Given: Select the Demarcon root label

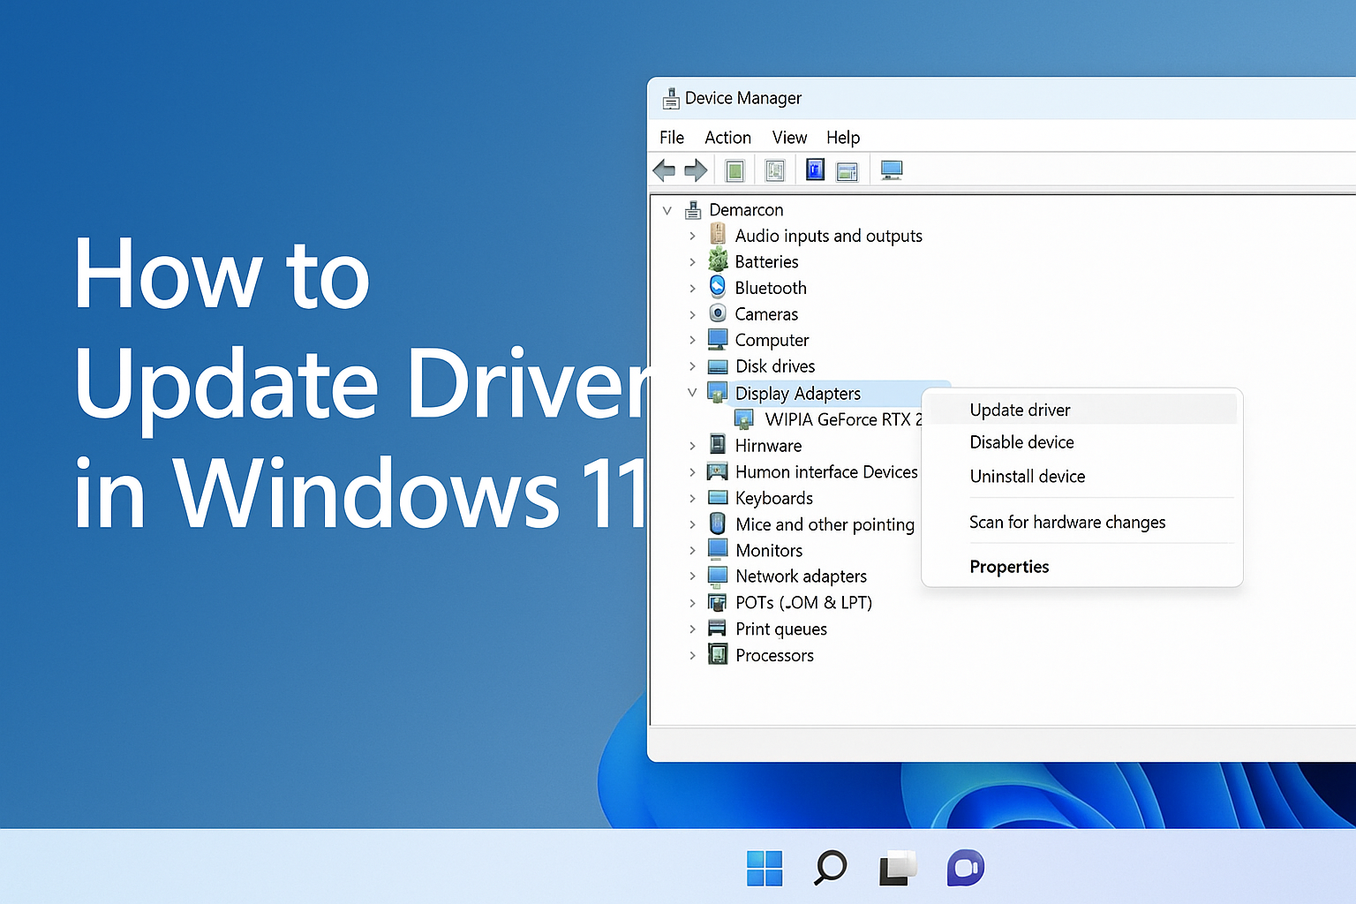Looking at the screenshot, I should (x=746, y=210).
